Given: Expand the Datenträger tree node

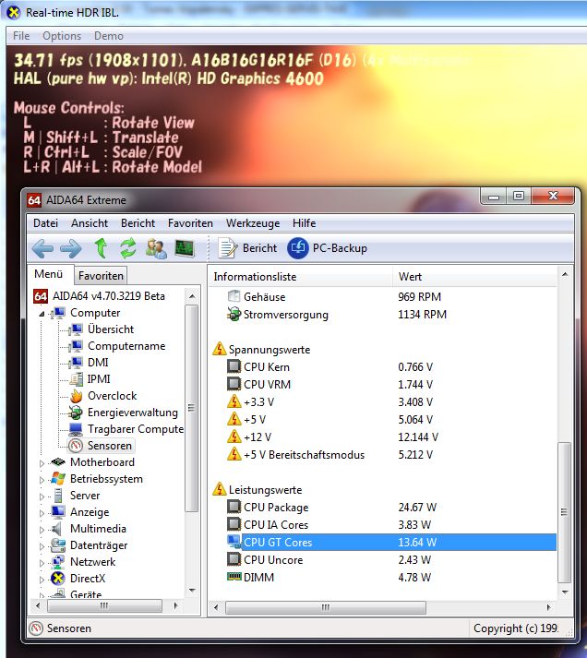Looking at the screenshot, I should [x=42, y=546].
